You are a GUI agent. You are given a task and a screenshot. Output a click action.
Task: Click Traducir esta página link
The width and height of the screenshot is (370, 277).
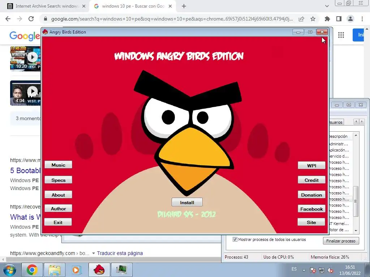tap(120, 253)
